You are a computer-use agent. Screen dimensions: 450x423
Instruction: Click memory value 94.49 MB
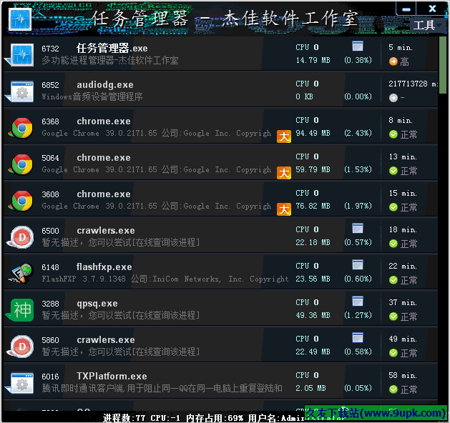313,134
